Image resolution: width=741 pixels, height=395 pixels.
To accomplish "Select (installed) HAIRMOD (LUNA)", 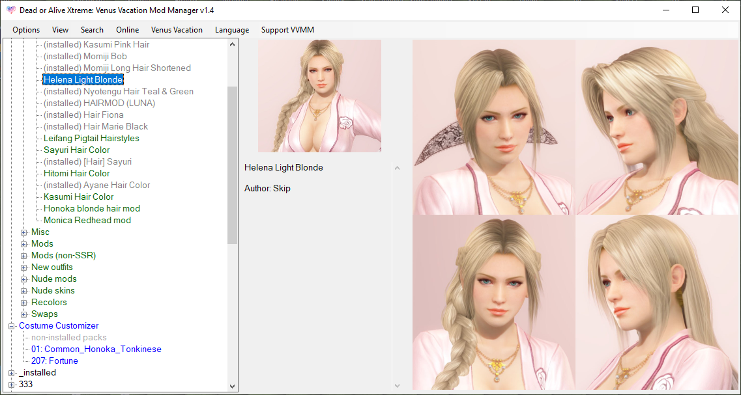I will pos(99,103).
